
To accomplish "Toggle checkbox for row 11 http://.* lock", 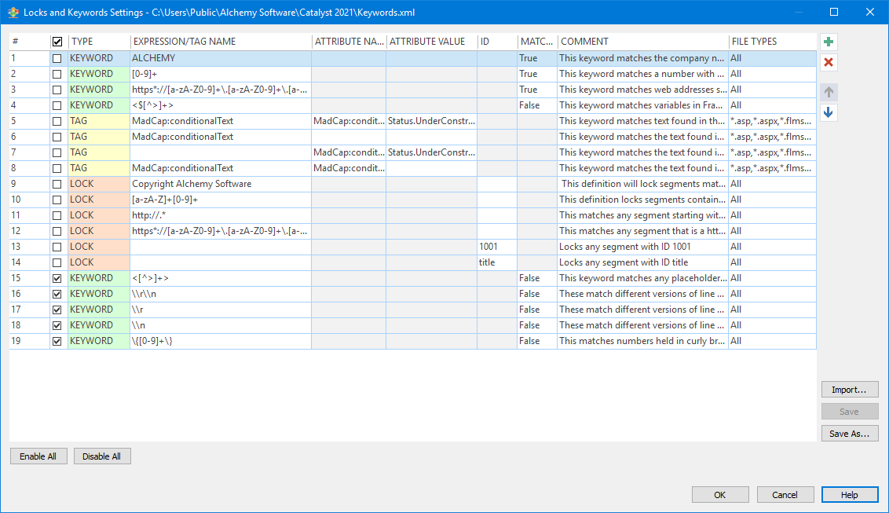I will click(x=57, y=214).
